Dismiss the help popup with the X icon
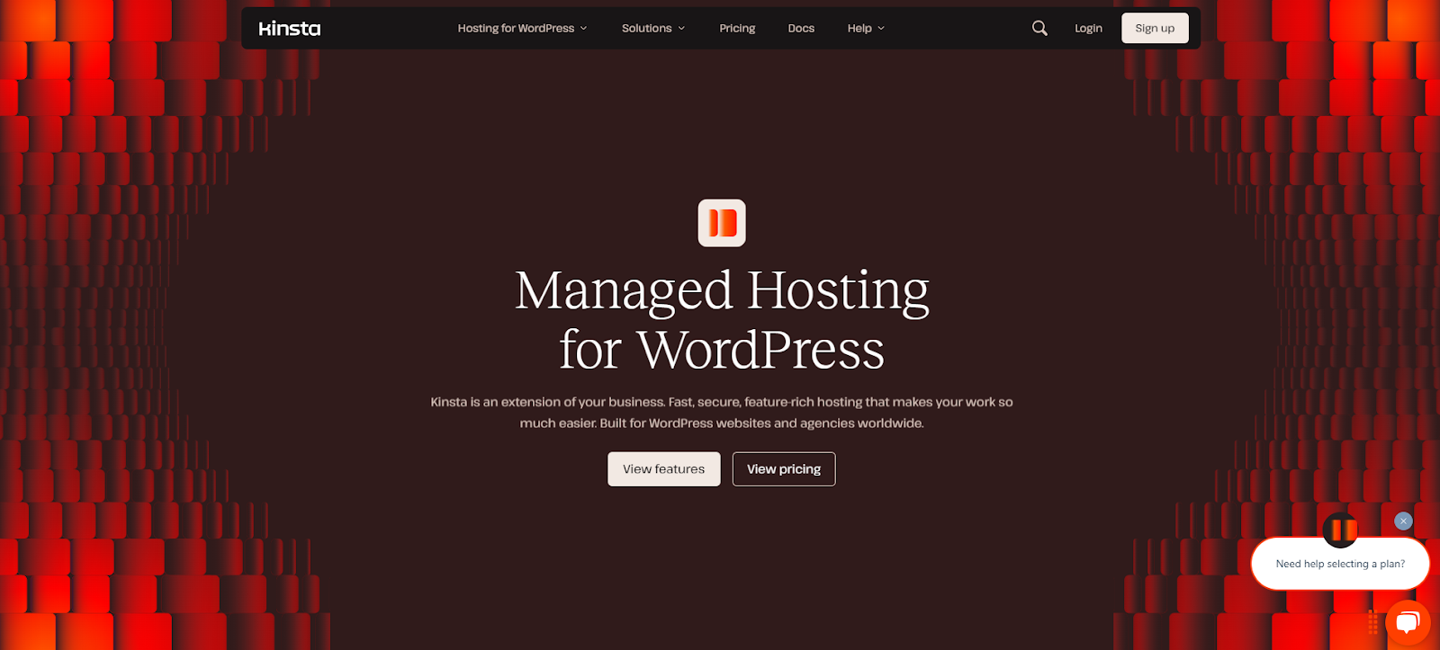The image size is (1440, 650). click(x=1403, y=521)
